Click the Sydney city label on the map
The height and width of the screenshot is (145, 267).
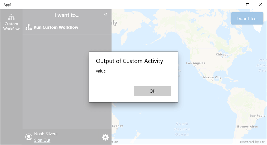pos(117,126)
